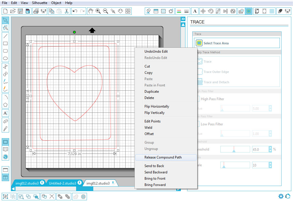This screenshot has width=293, height=202.
Task: Choose Send to Back
Action: pyautogui.click(x=166, y=166)
